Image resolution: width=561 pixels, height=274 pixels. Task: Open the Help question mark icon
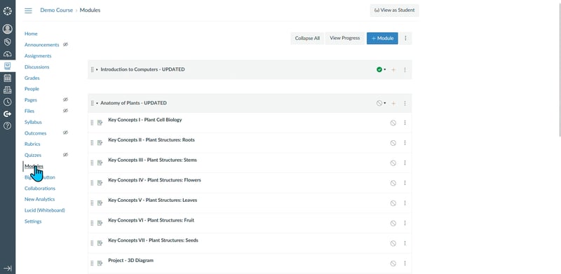[x=8, y=125]
